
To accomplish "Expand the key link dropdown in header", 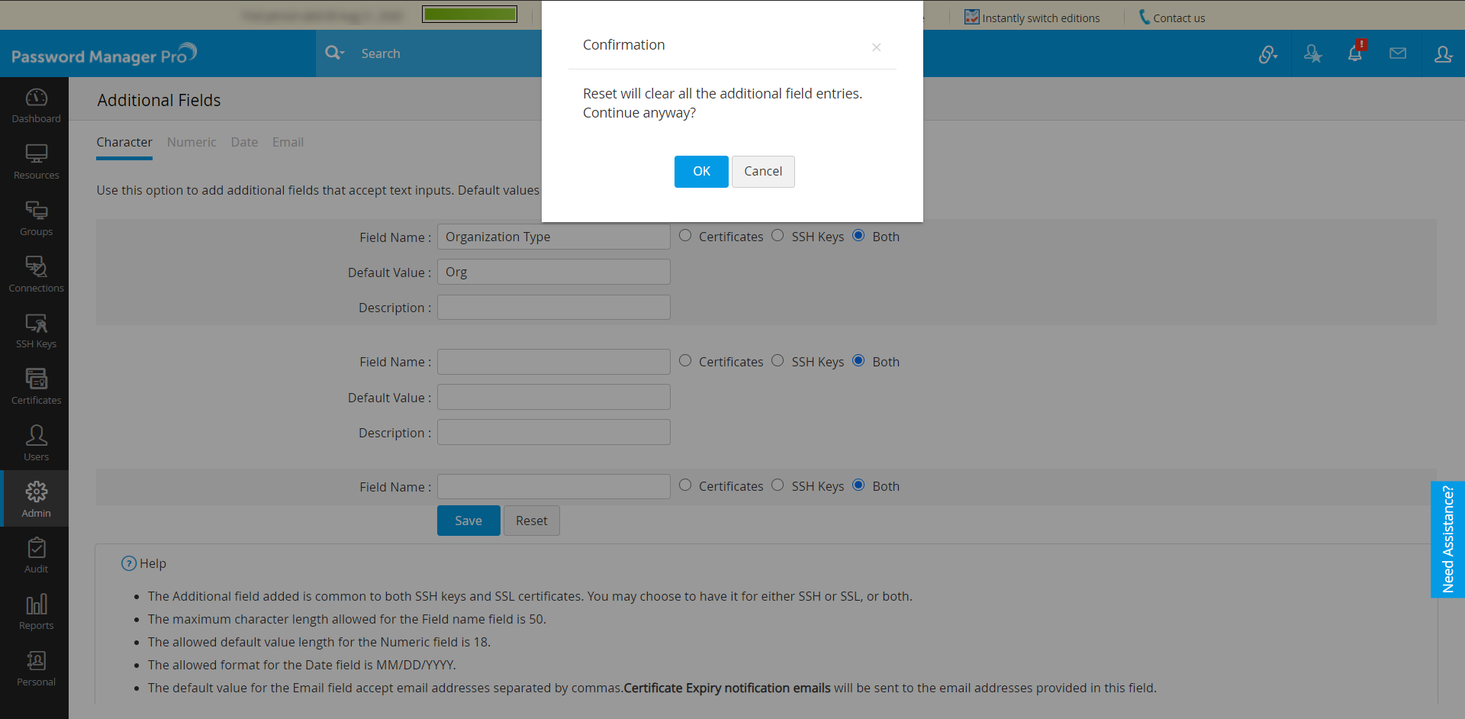I will coord(1267,54).
